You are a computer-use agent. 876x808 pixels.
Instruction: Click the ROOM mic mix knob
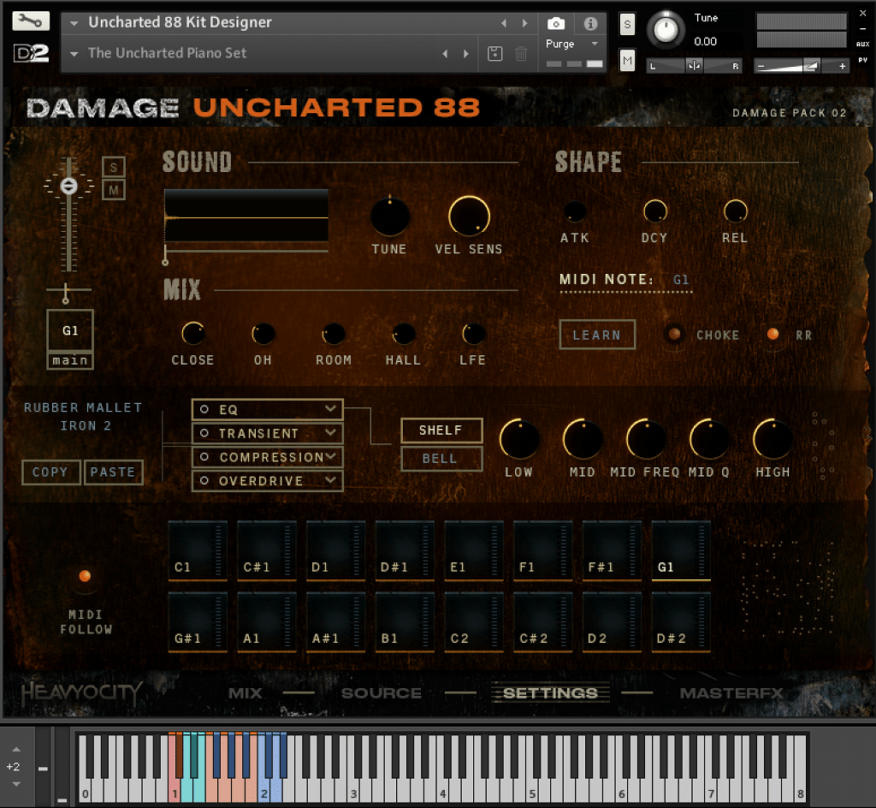pos(334,334)
